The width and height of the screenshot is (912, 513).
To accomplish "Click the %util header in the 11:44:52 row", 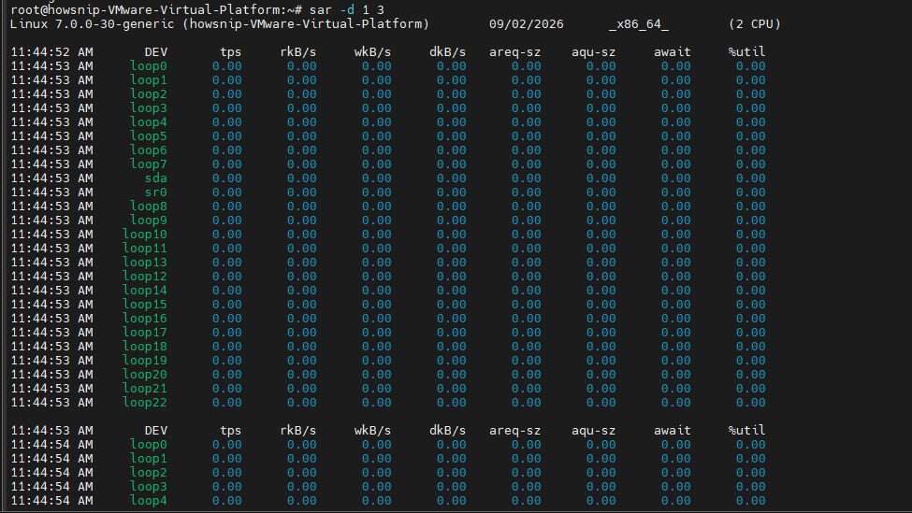I will (746, 51).
